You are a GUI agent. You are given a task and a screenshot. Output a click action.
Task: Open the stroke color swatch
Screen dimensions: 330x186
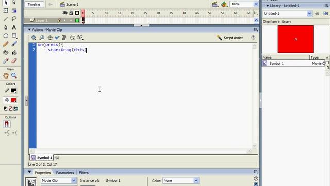point(14,91)
